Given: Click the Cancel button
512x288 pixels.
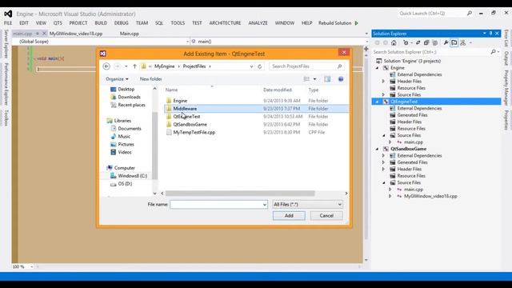Looking at the screenshot, I should (x=326, y=215).
